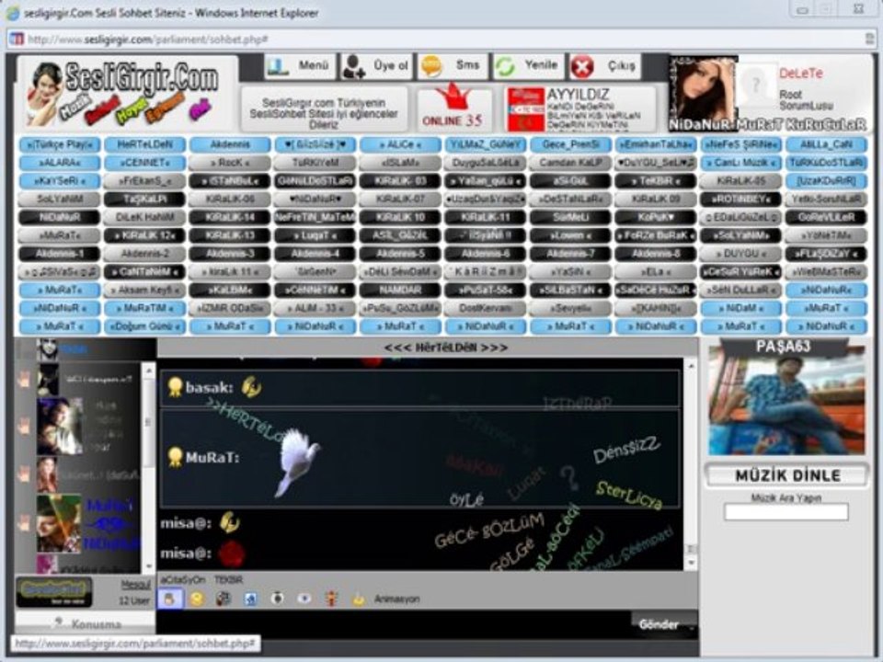Image resolution: width=883 pixels, height=662 pixels.
Task: Click the chat window scrollbar down arrow
Action: (691, 563)
